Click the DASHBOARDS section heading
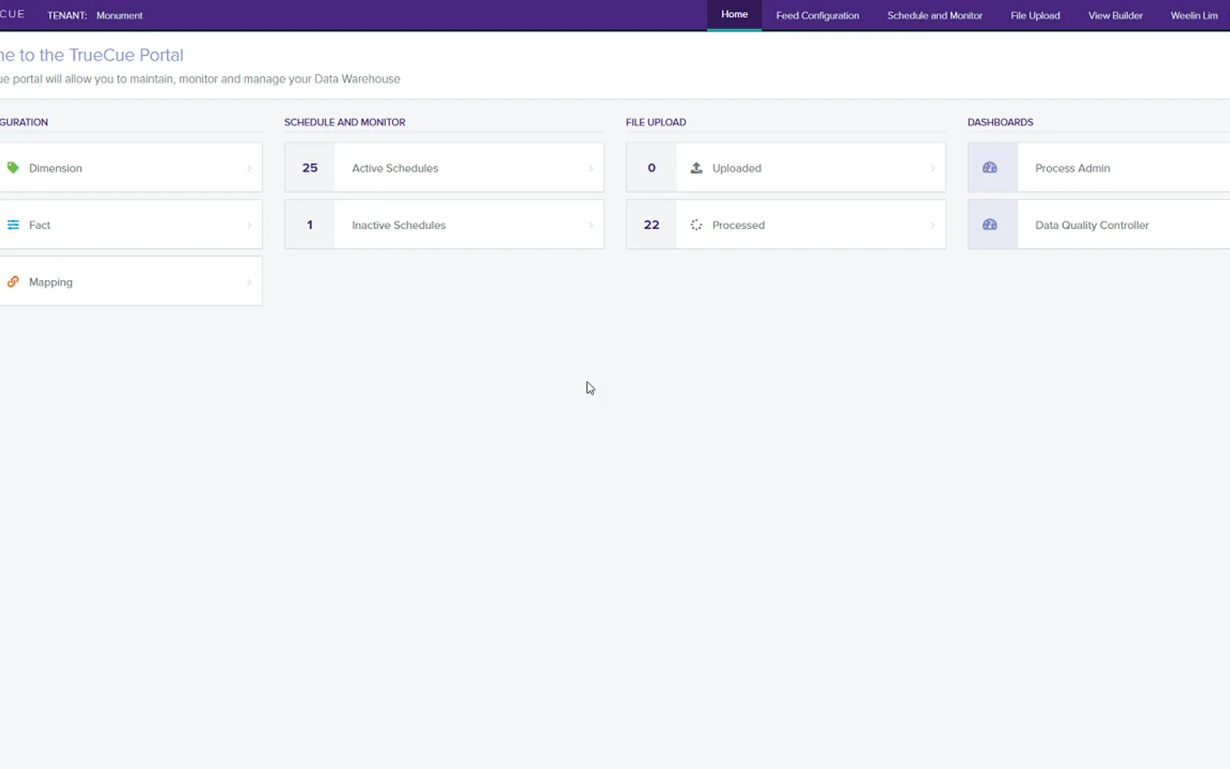This screenshot has width=1230, height=769. [x=1000, y=122]
